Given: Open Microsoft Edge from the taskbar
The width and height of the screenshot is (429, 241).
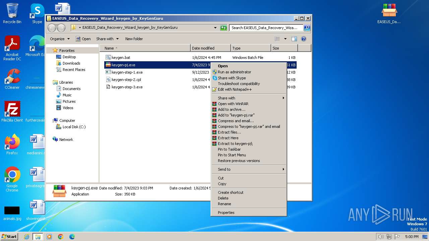Looking at the screenshot, I should click(72, 237).
